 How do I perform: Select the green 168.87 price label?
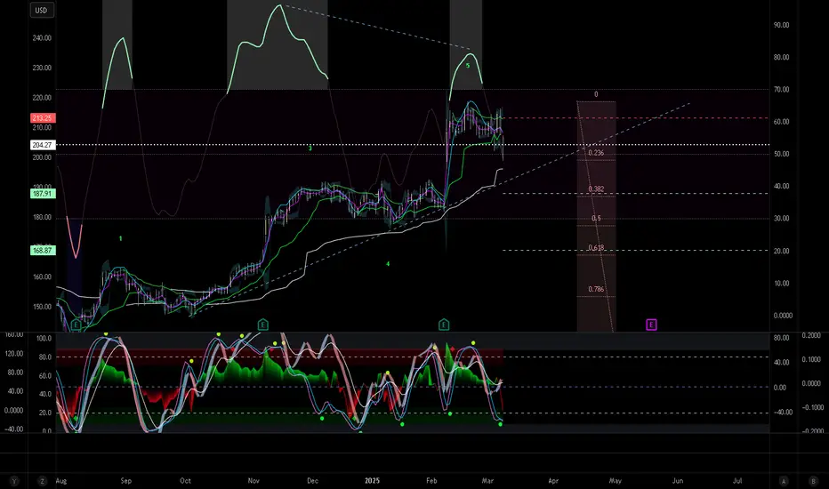[x=43, y=251]
